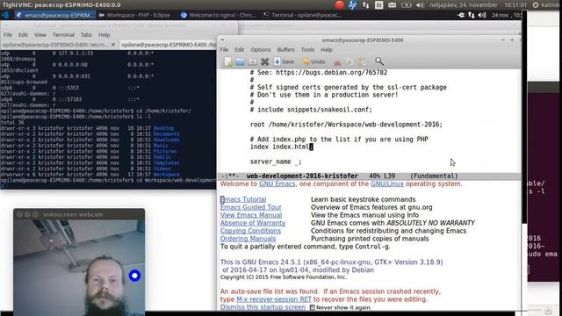Click the Paste clipboard icon in Emacs toolbar
This screenshot has width=562, height=316.
(x=363, y=61)
